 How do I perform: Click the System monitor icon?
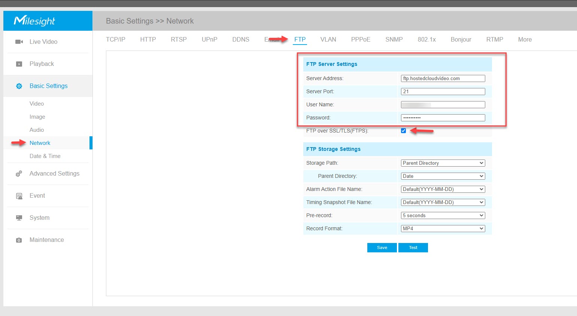19,218
